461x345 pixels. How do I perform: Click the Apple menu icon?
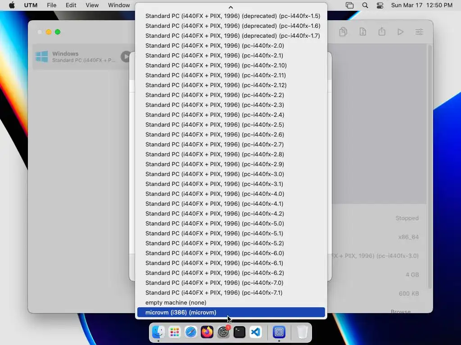point(12,5)
